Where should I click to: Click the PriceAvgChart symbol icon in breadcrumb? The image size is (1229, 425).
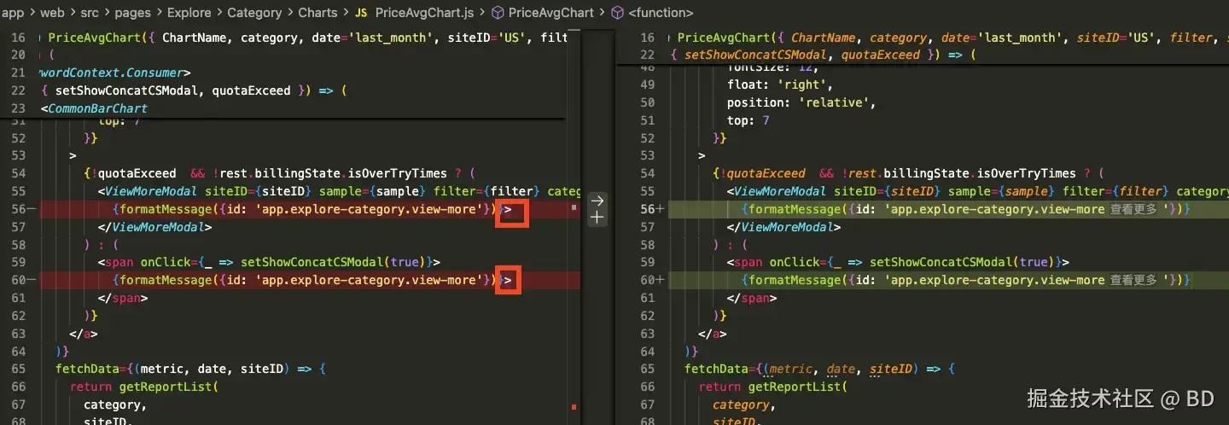498,13
